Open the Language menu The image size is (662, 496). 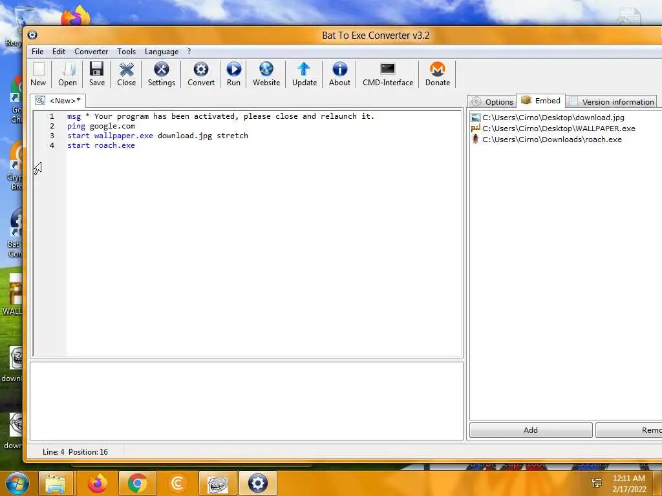162,52
